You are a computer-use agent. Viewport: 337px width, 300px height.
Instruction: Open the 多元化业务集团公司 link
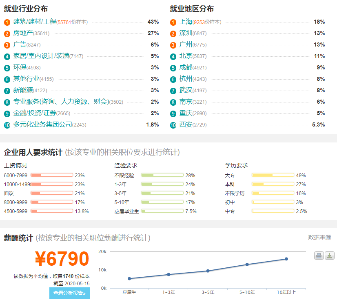pyautogui.click(x=42, y=124)
